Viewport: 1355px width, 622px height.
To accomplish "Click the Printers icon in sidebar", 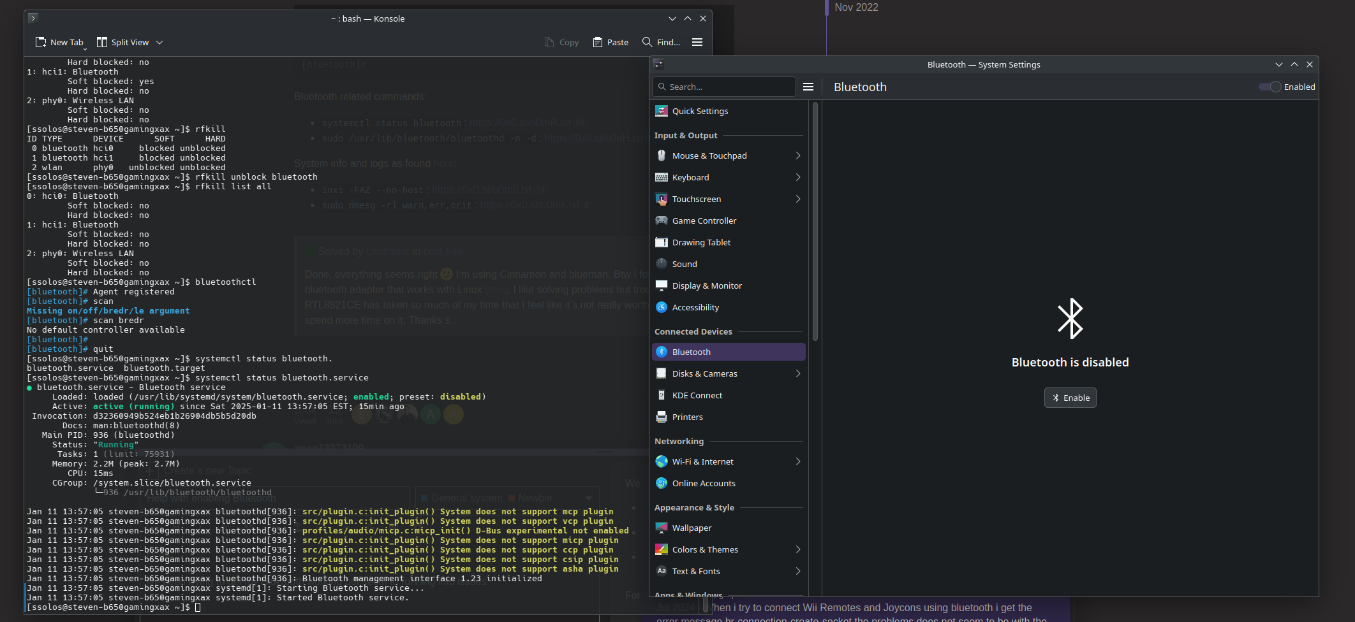I will click(662, 417).
